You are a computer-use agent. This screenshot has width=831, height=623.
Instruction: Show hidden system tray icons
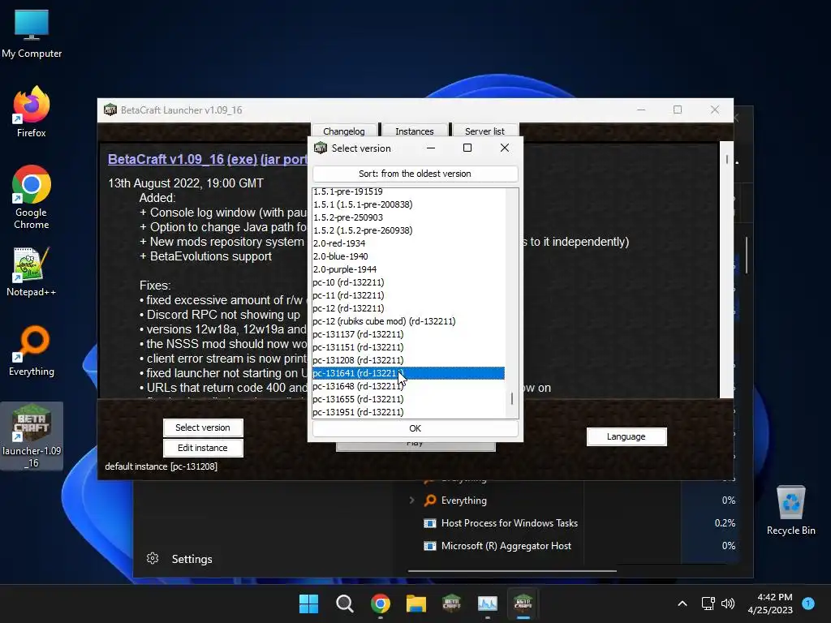(x=682, y=604)
